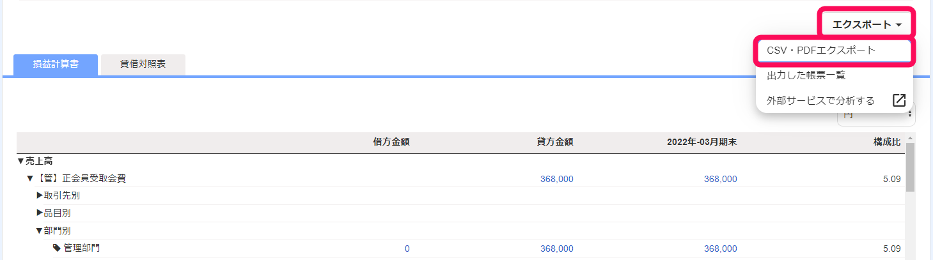Choose CSV・PDFエクスポート from the menu
This screenshot has width=933, height=260.
click(834, 50)
